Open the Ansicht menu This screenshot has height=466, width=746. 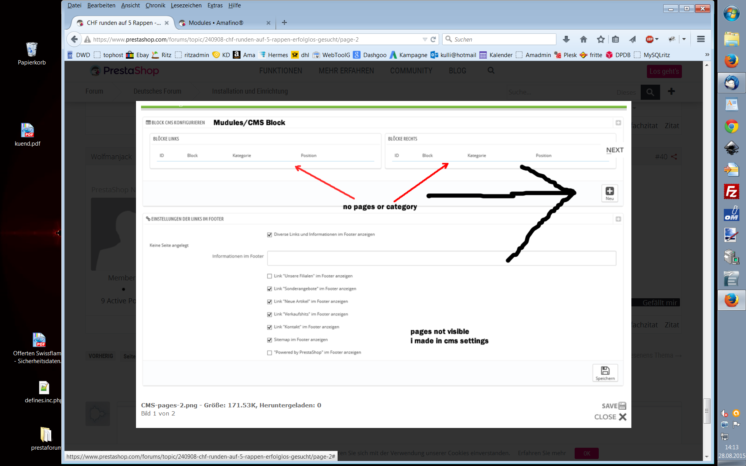(130, 5)
